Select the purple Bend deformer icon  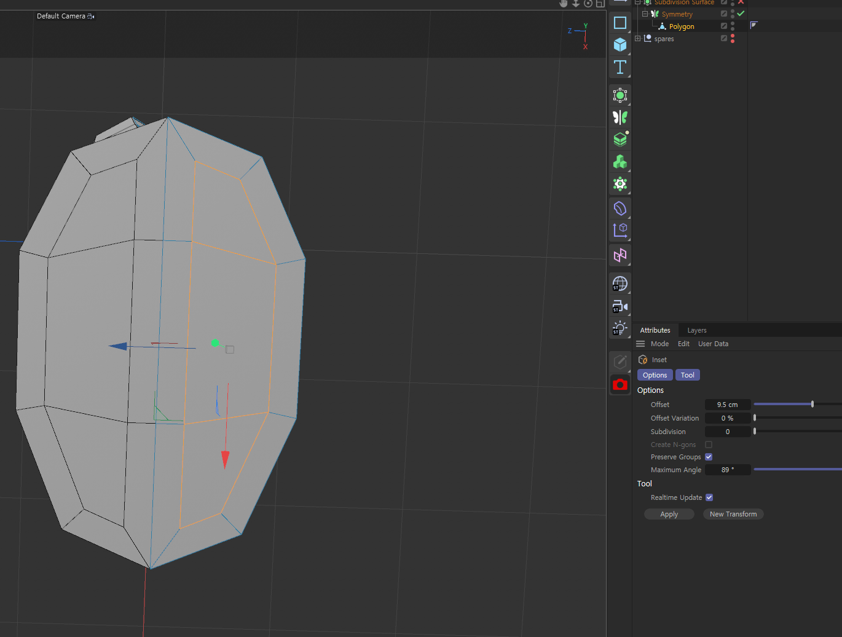pyautogui.click(x=620, y=208)
